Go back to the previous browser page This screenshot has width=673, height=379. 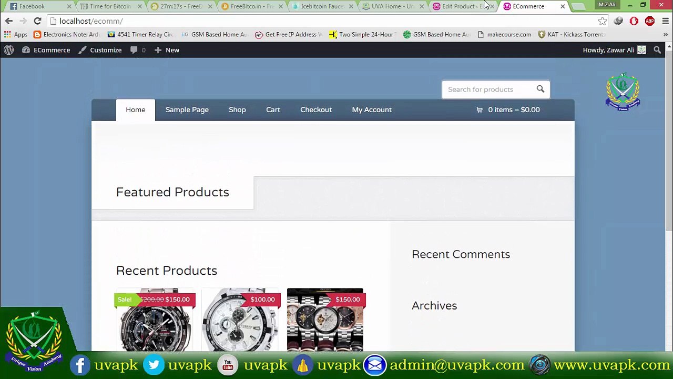9,21
